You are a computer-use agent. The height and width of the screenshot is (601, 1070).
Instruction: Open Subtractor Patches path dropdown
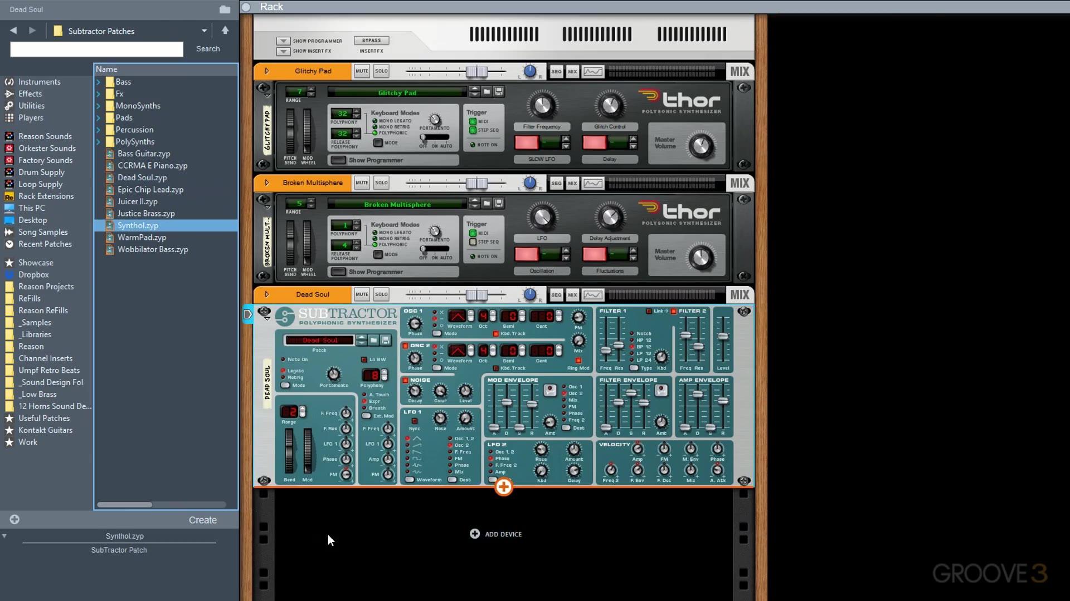pos(205,31)
